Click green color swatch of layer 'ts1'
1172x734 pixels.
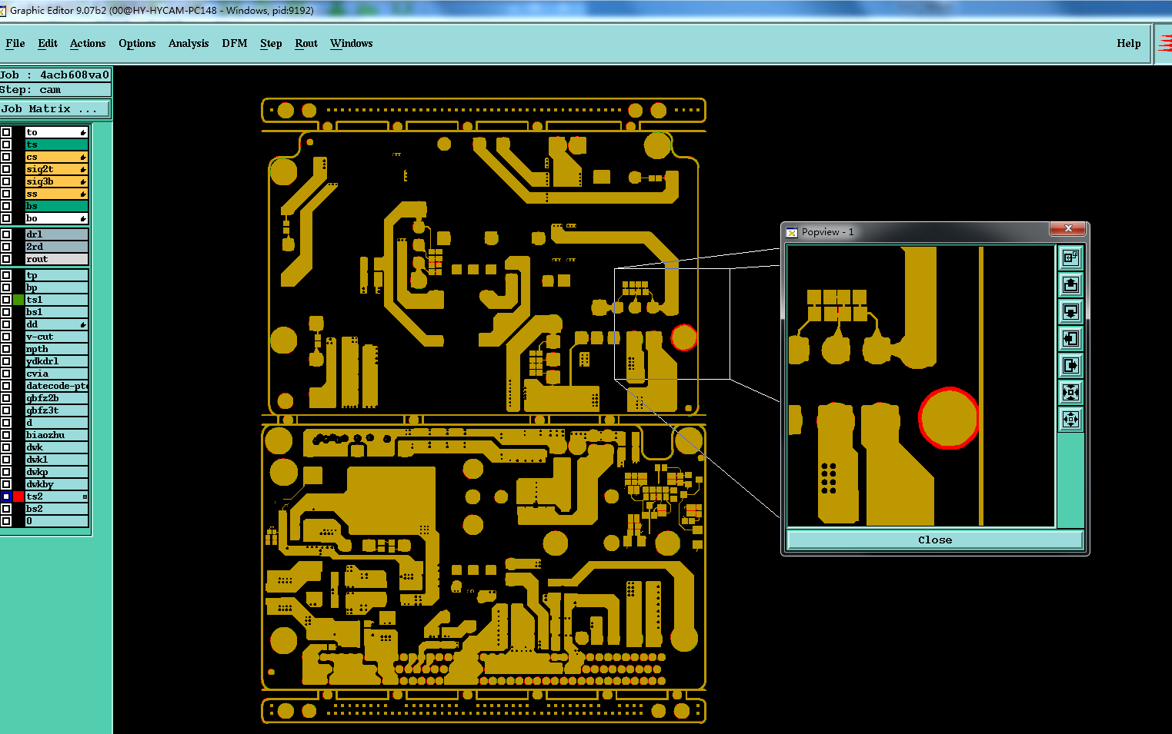click(18, 301)
